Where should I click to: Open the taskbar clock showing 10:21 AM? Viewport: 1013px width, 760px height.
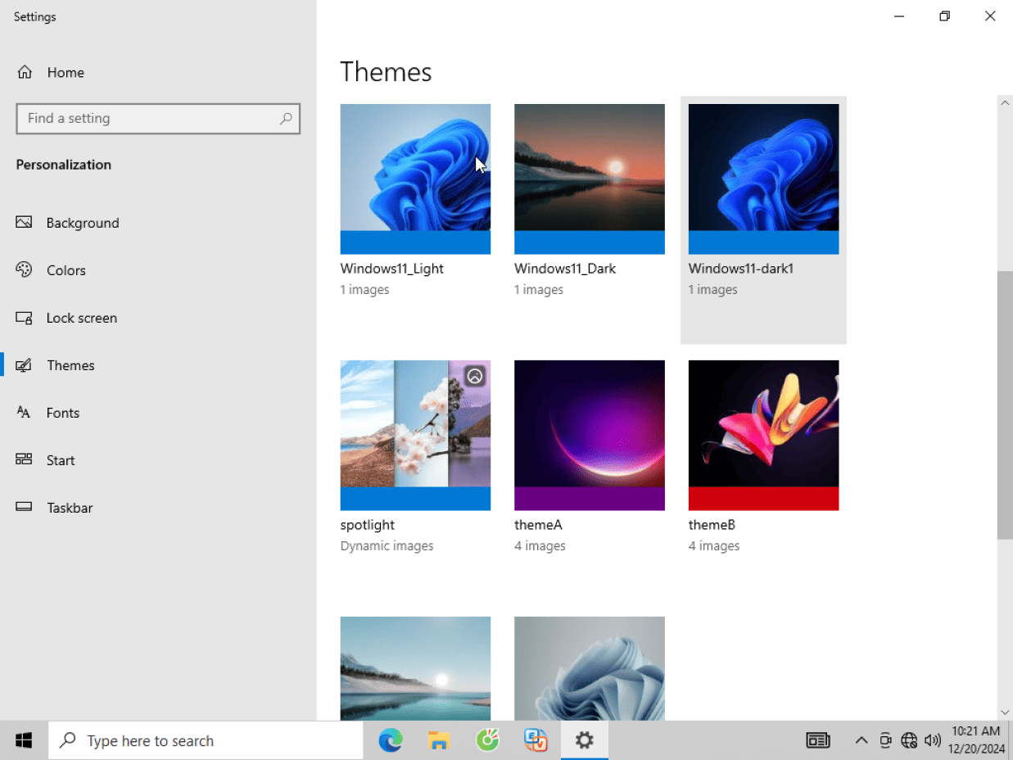click(975, 740)
